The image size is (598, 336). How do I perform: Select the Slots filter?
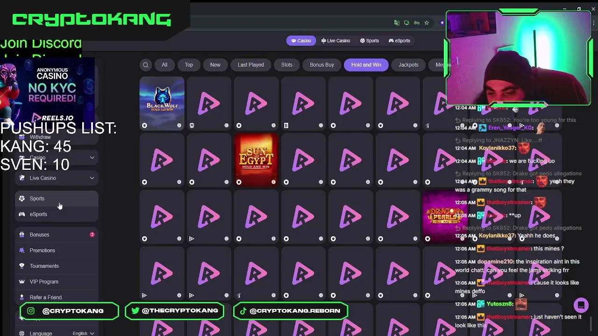click(287, 65)
